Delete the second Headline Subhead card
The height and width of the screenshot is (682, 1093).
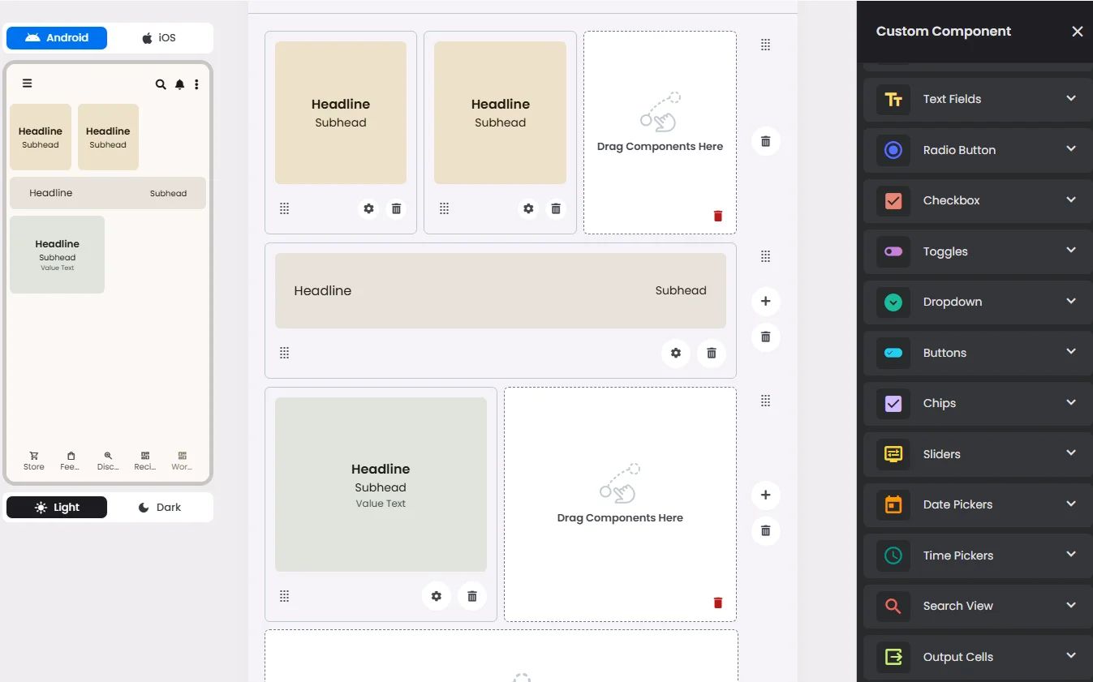(556, 208)
